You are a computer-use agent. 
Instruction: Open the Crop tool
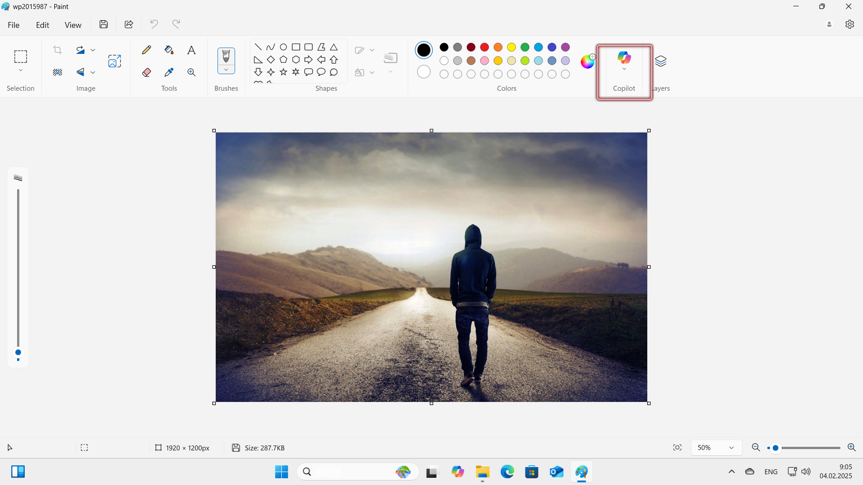(57, 50)
